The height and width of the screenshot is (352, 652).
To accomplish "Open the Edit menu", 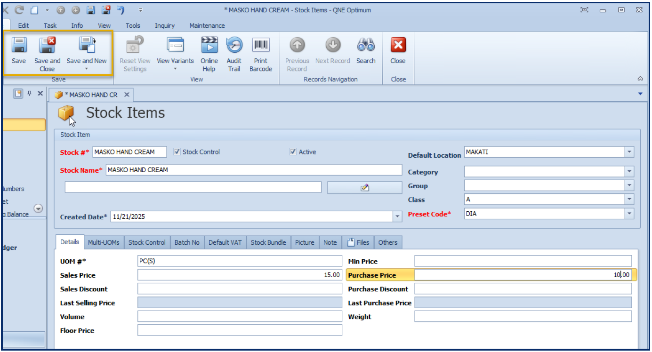I will [24, 25].
